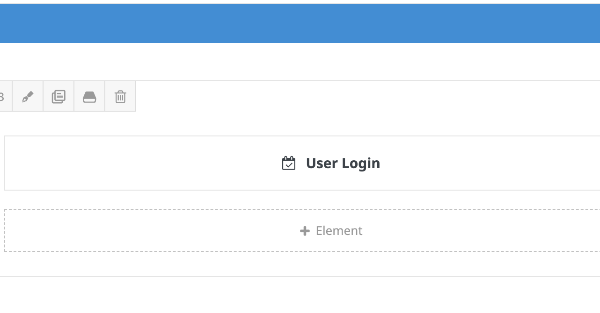Click the dashed add-element placeholder area

(302, 230)
